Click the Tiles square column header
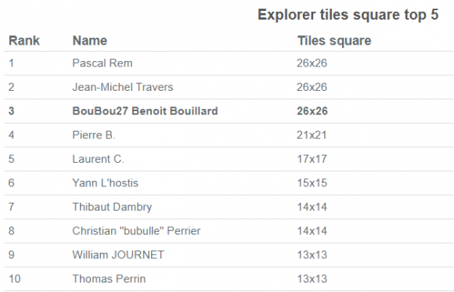454x292 pixels. [334, 41]
